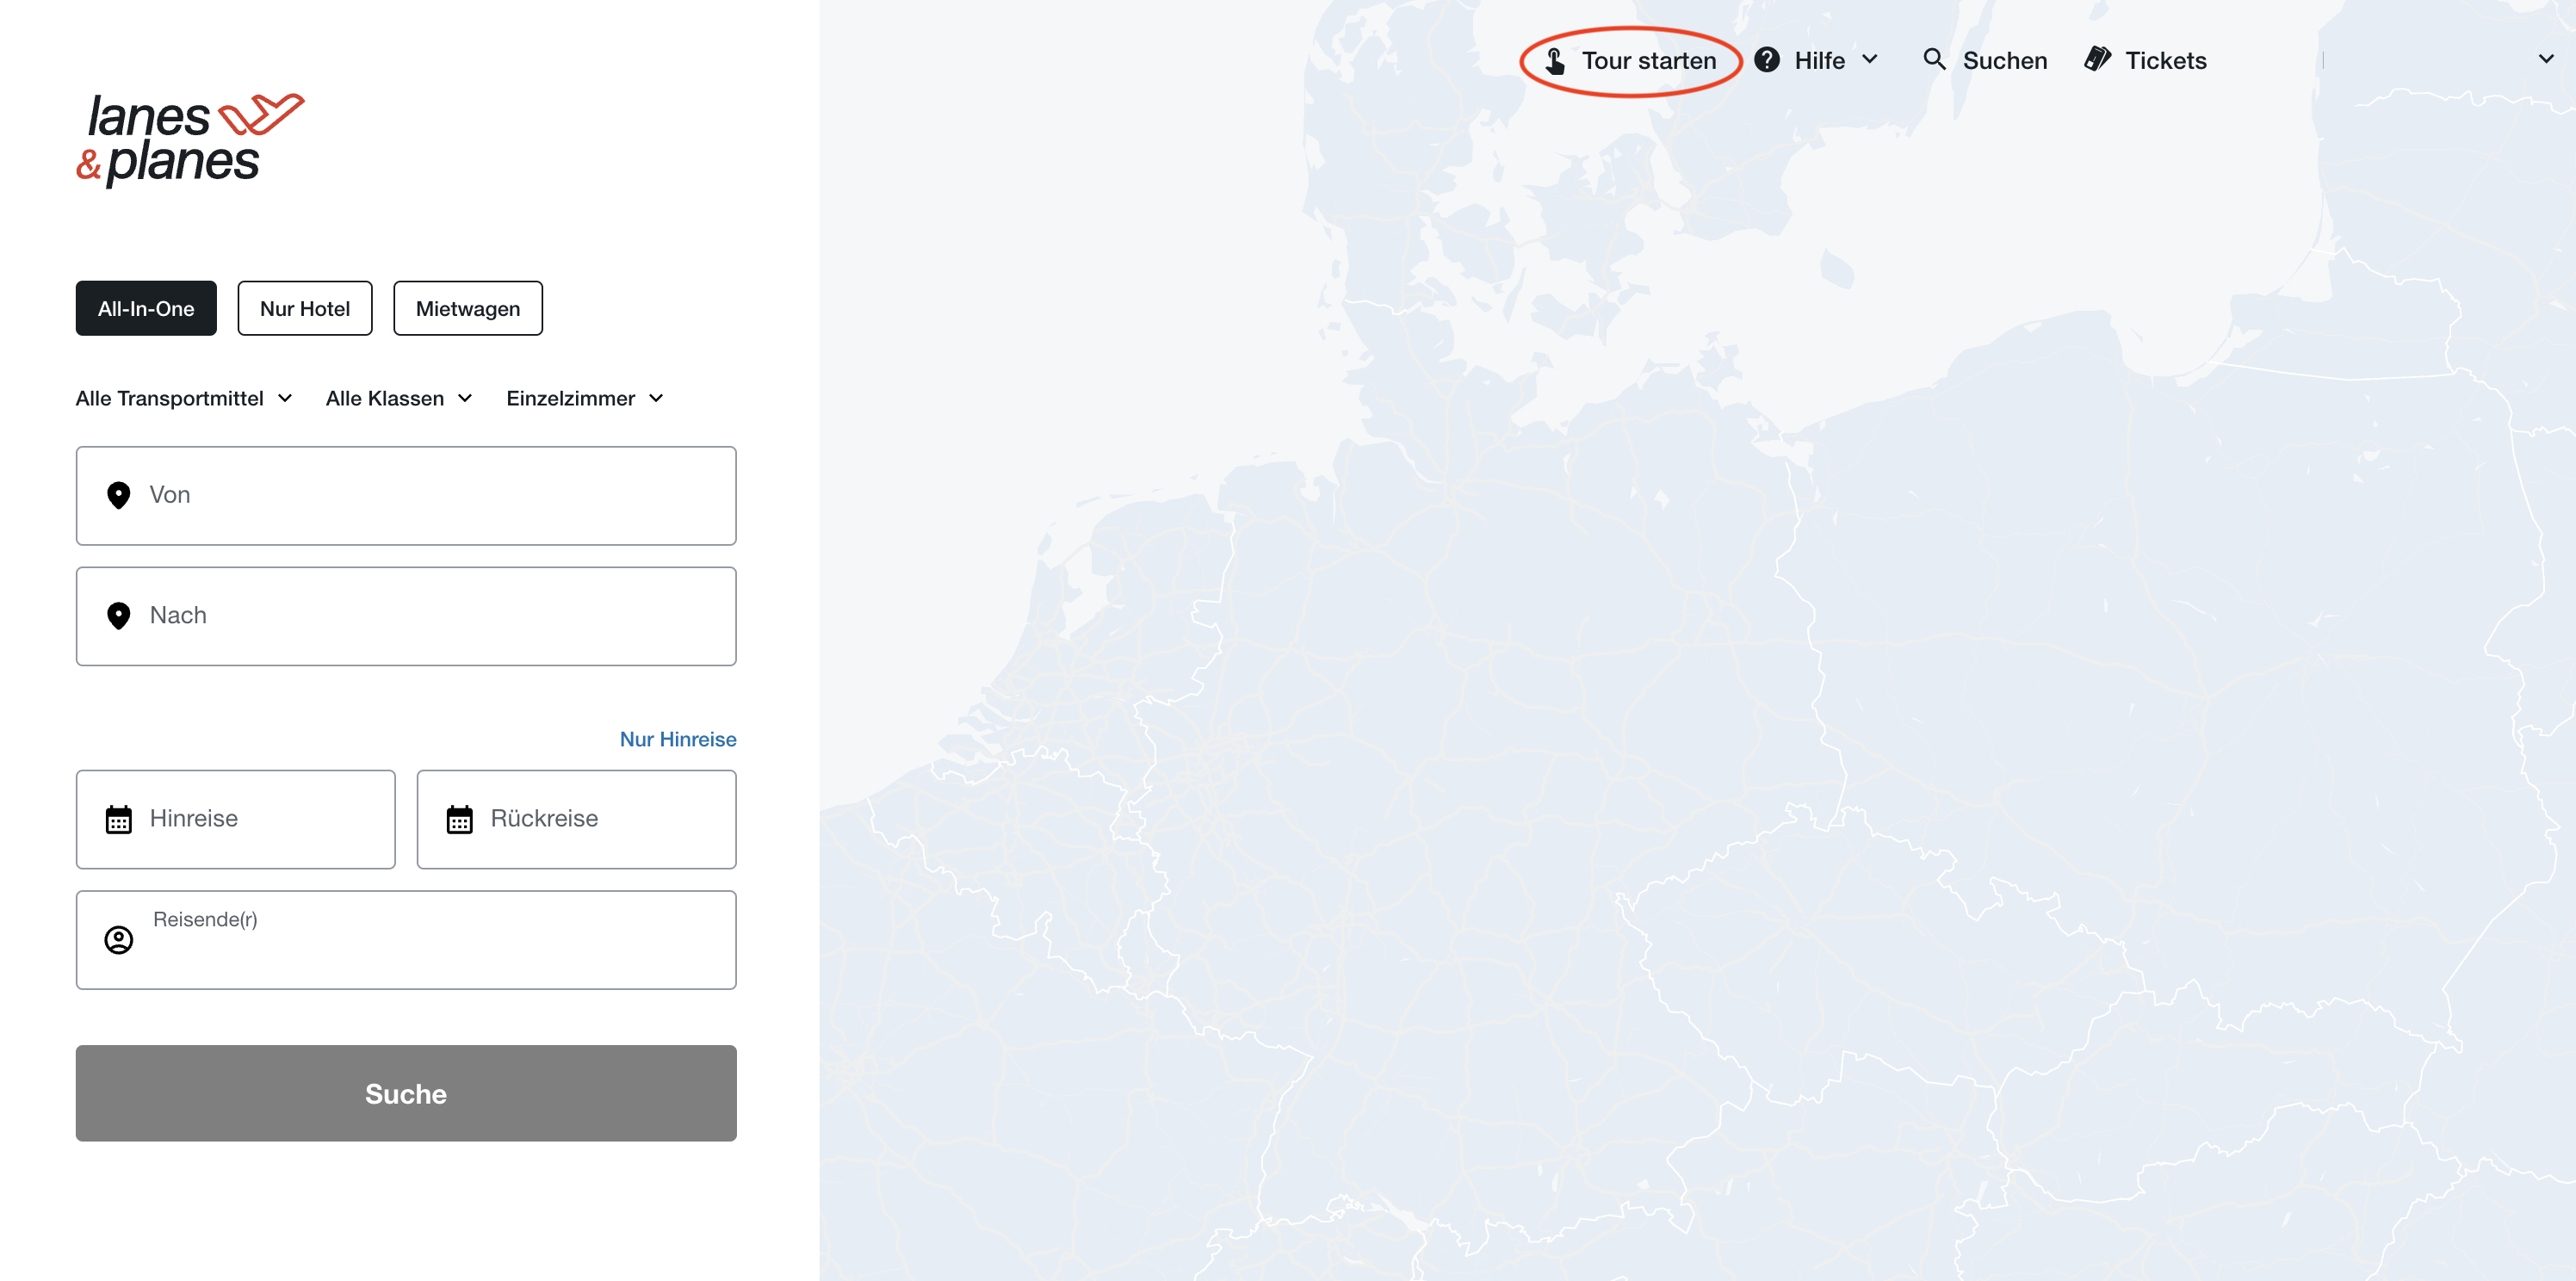This screenshot has height=1281, width=2576.
Task: Open the Rückreise date field
Action: pos(577,819)
